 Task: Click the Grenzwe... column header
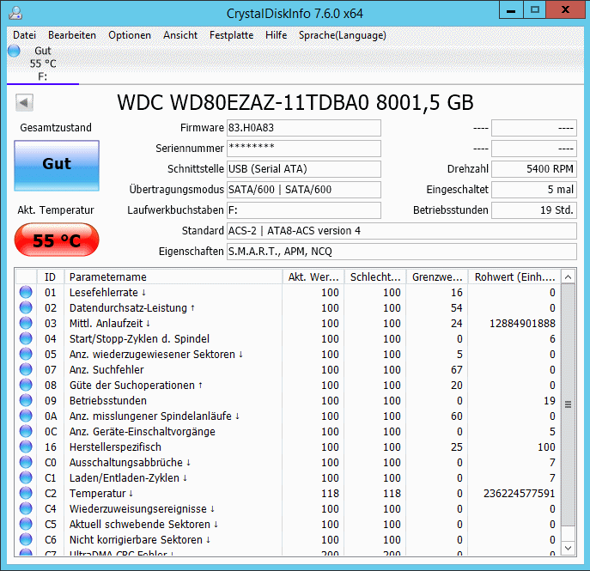tap(437, 276)
